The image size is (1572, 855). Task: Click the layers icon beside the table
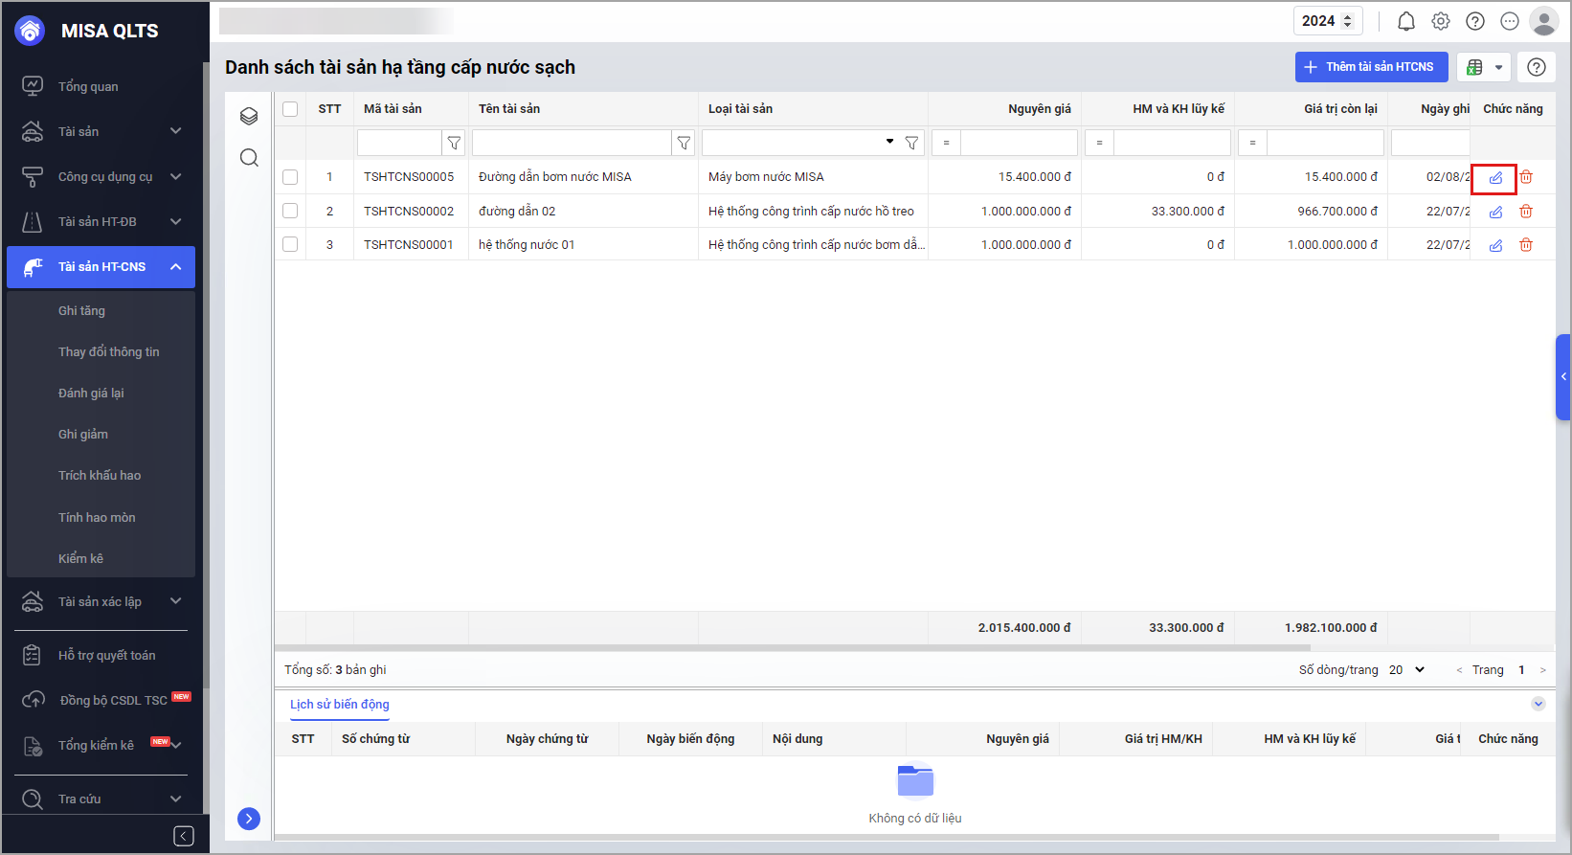249,117
